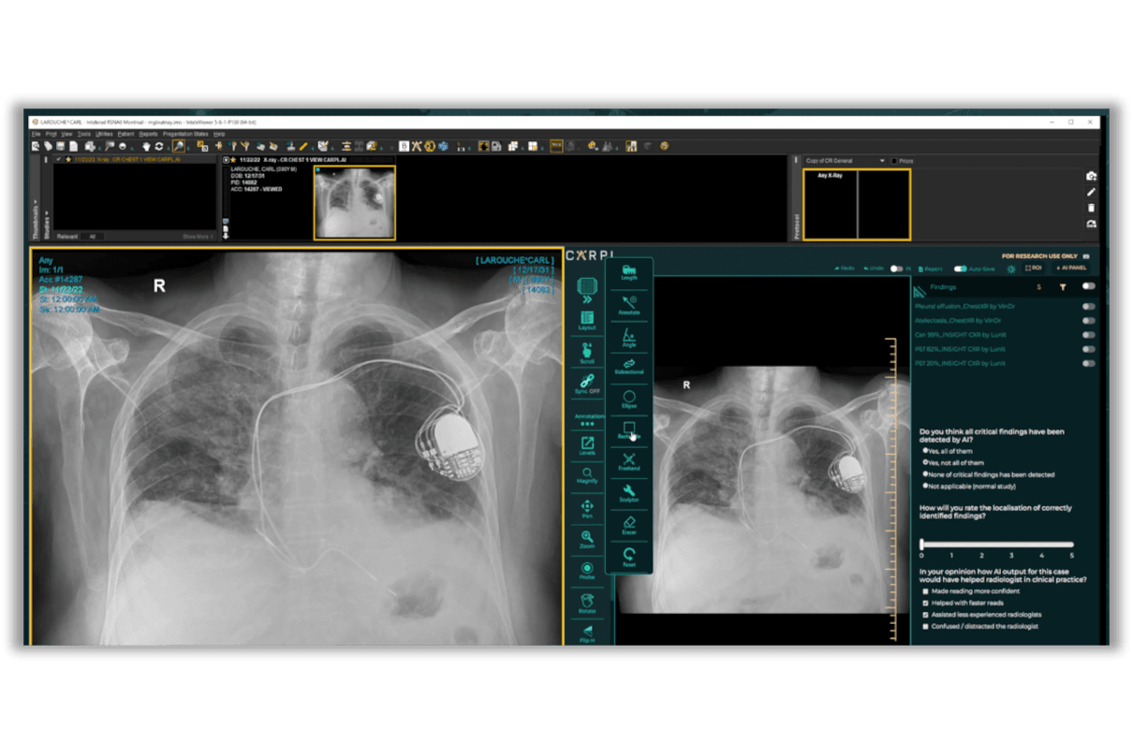1133x755 pixels.
Task: Activate the Pan tool
Action: click(587, 508)
